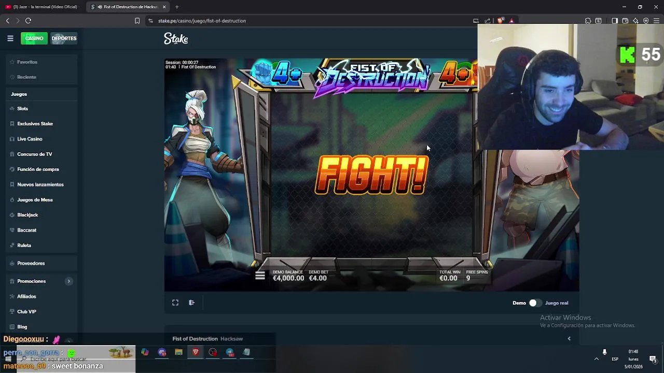The image size is (664, 373).
Task: Open the Brave Wallet icon
Action: click(x=625, y=21)
